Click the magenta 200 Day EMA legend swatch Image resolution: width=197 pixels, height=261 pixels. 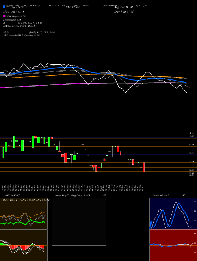tap(4, 16)
